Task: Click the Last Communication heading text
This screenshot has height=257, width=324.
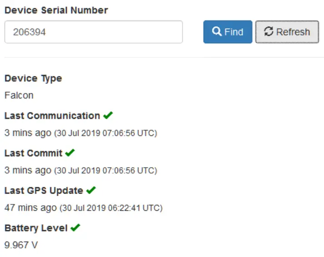Action: pyautogui.click(x=52, y=116)
